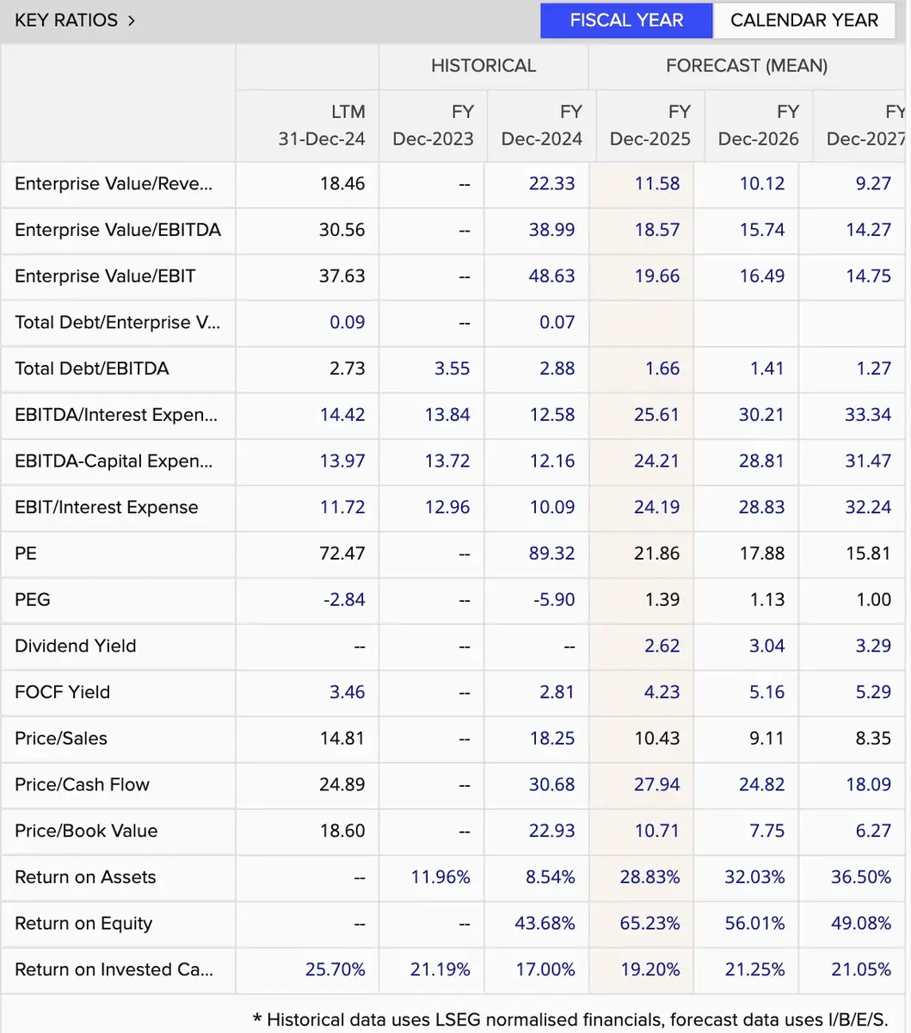
Task: Open the 65.23% Return on Equity forecast
Action: click(649, 923)
